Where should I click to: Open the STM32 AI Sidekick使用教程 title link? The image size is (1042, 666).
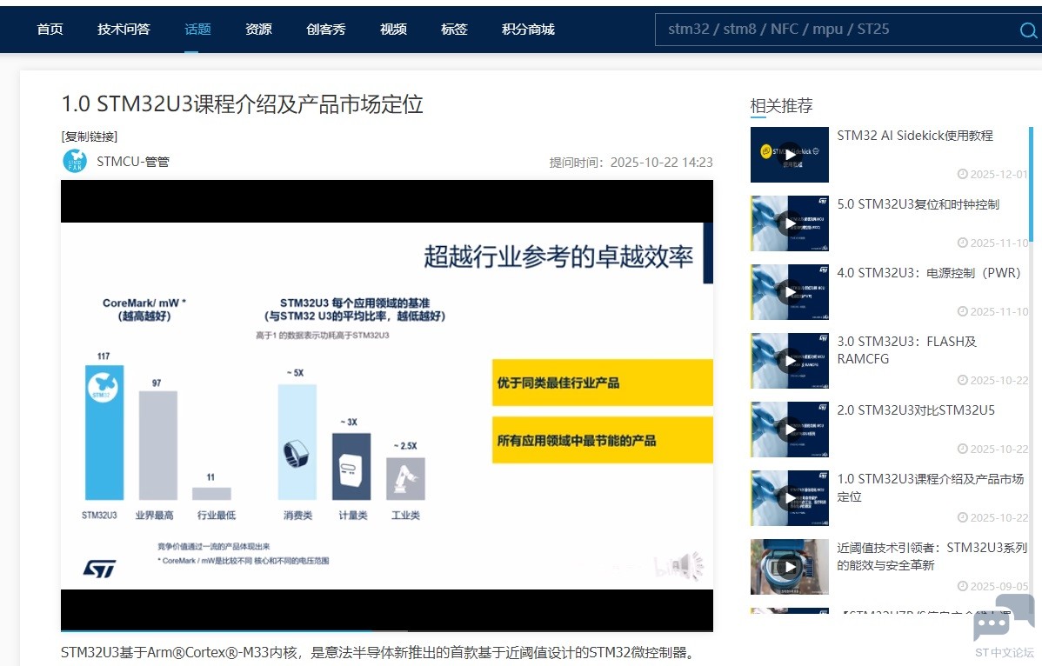[915, 136]
